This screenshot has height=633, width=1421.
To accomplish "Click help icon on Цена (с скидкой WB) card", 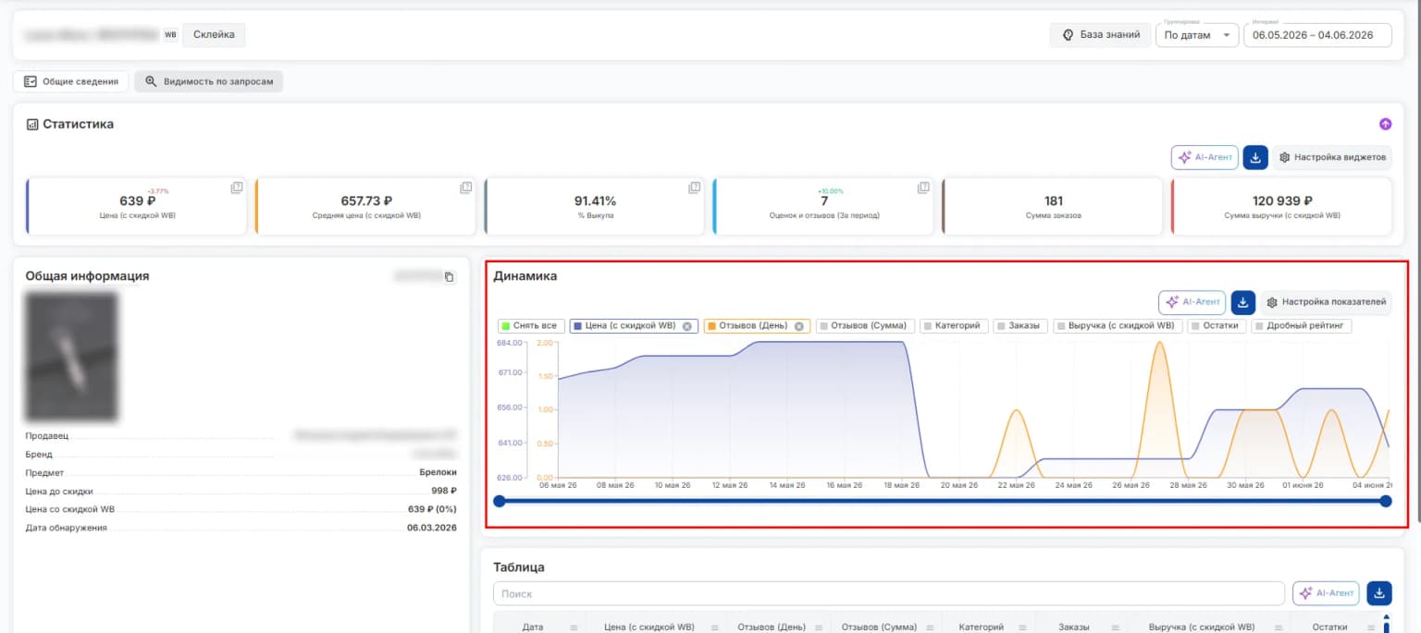I will click(x=236, y=188).
